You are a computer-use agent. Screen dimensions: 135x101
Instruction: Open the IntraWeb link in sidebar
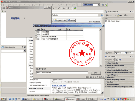coord(33,80)
